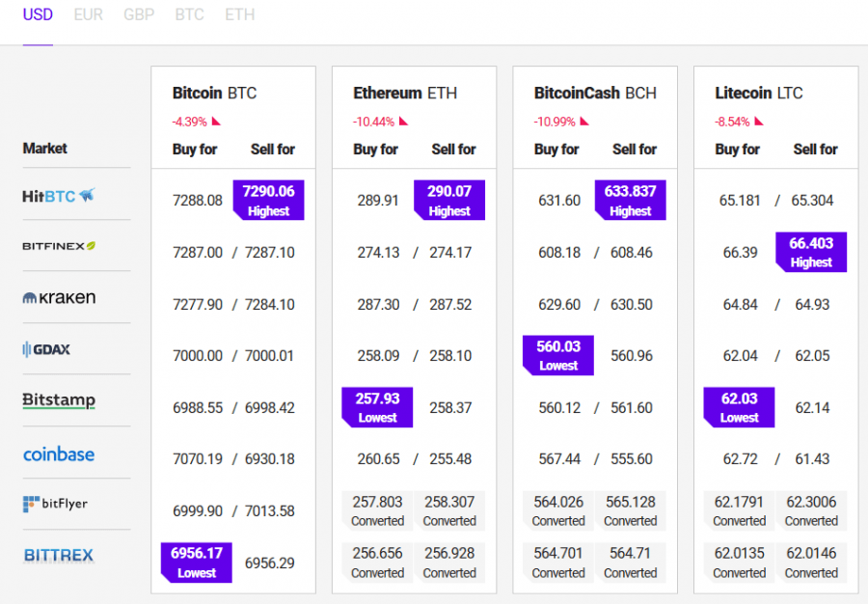The width and height of the screenshot is (868, 604).
Task: Click the Ethereum -10.44% change indicator
Action: click(x=380, y=122)
